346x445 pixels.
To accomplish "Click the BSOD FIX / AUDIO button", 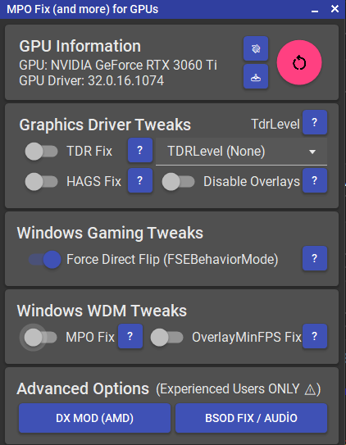I will point(251,418).
